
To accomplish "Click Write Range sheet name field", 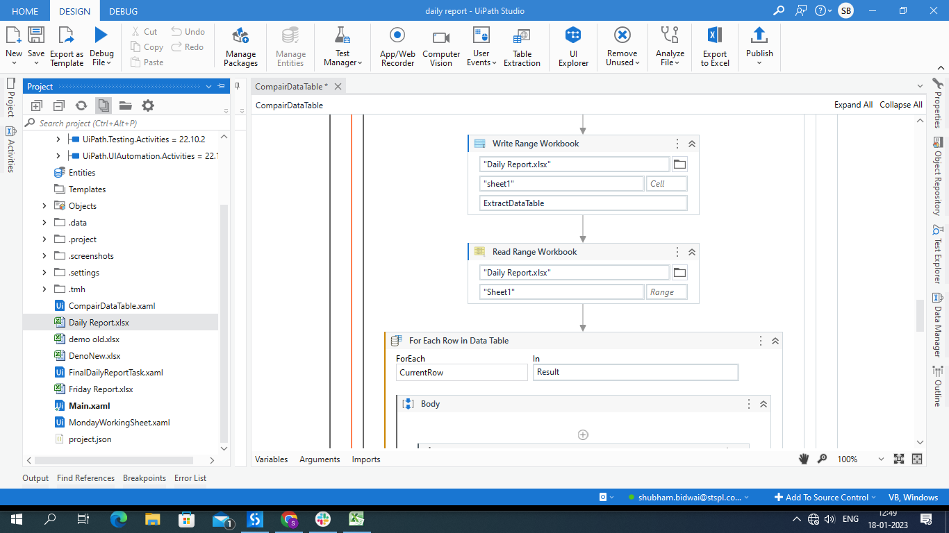I will (561, 184).
